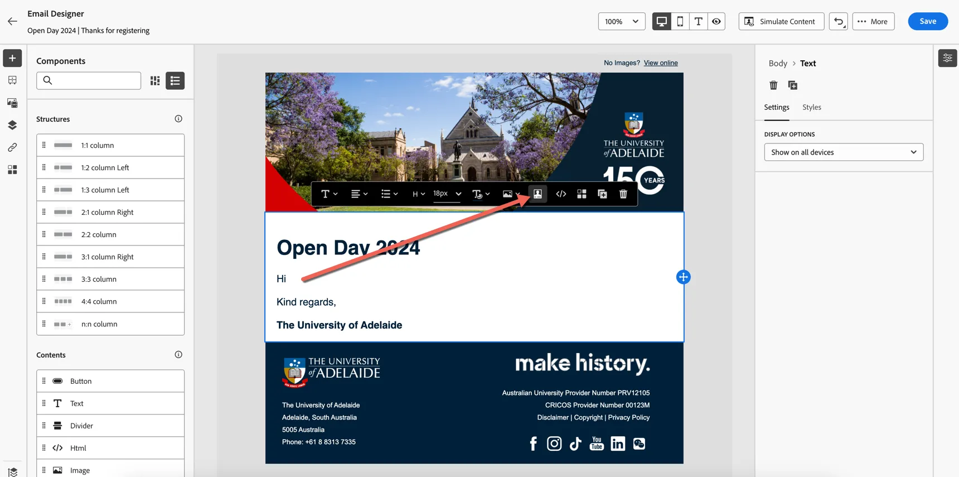Open the source code icon in text toolbar

click(561, 194)
